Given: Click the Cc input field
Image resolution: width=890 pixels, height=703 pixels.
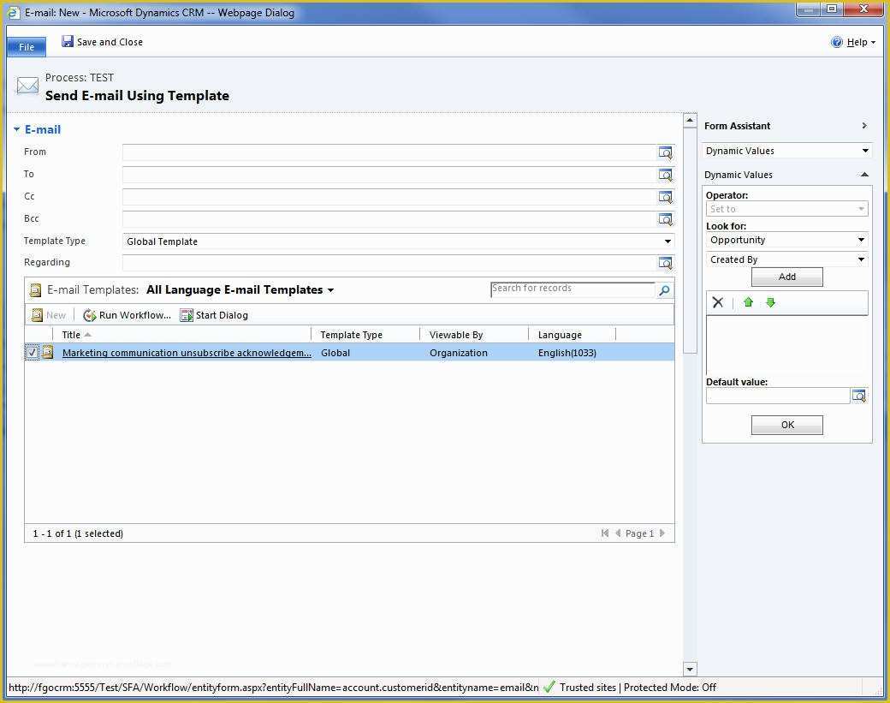Looking at the screenshot, I should [x=389, y=196].
